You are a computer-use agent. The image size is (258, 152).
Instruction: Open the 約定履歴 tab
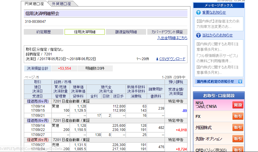(44, 32)
